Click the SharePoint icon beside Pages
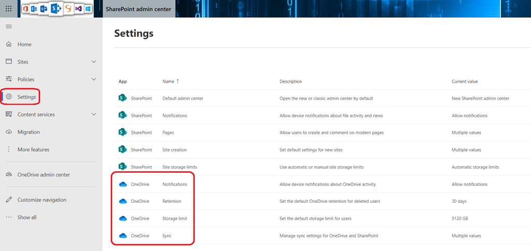Image resolution: width=531 pixels, height=251 pixels. pyautogui.click(x=123, y=132)
